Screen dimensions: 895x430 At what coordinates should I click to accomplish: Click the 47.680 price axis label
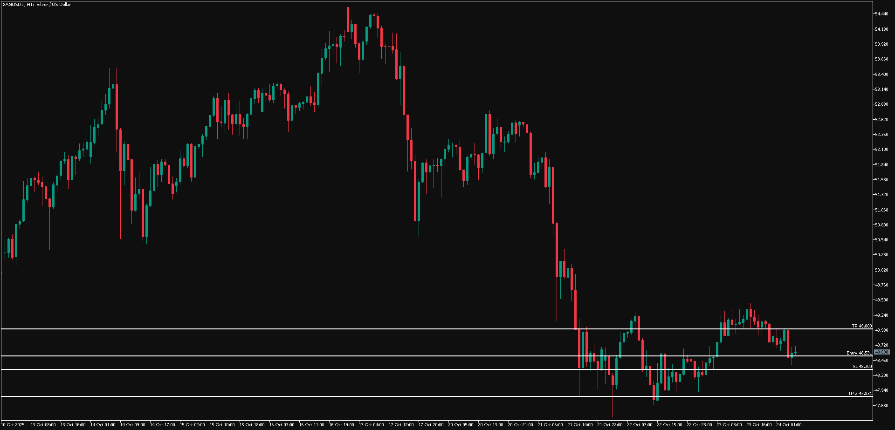[x=881, y=405]
